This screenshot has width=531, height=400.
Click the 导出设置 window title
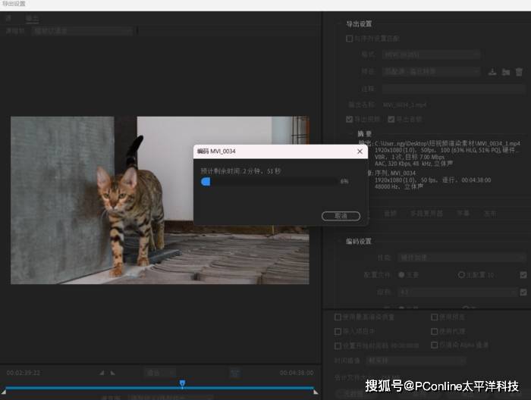(14, 4)
